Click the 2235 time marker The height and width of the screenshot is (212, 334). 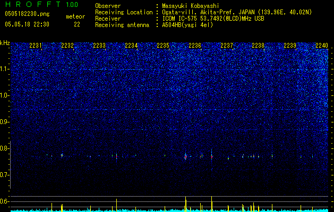pyautogui.click(x=163, y=46)
